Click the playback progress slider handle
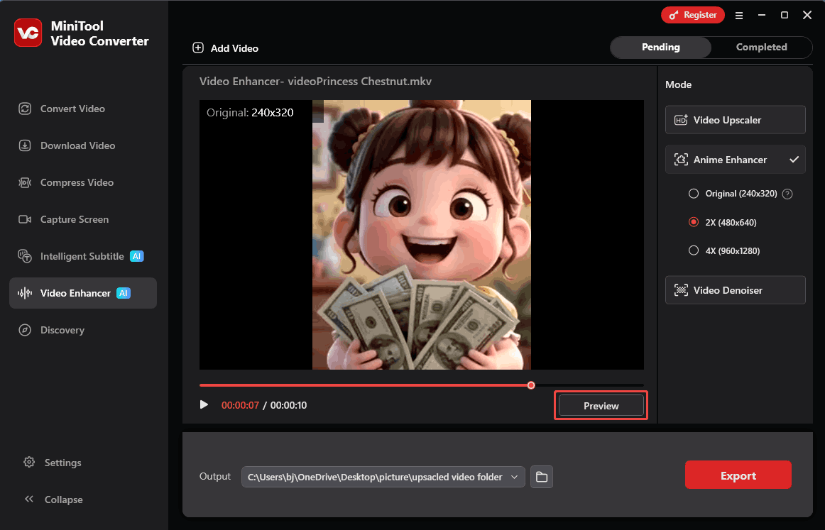This screenshot has height=530, width=825. click(531, 385)
